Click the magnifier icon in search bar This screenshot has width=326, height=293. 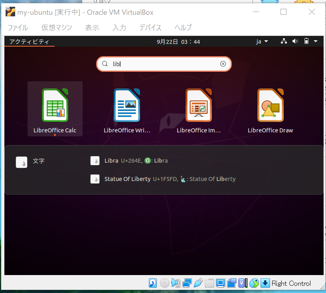pos(105,64)
